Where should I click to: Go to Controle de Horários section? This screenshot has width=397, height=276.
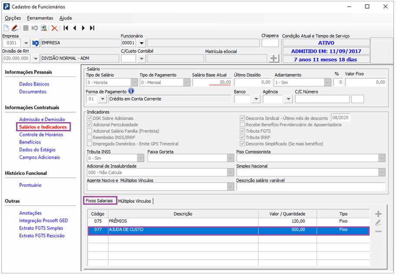click(x=41, y=135)
